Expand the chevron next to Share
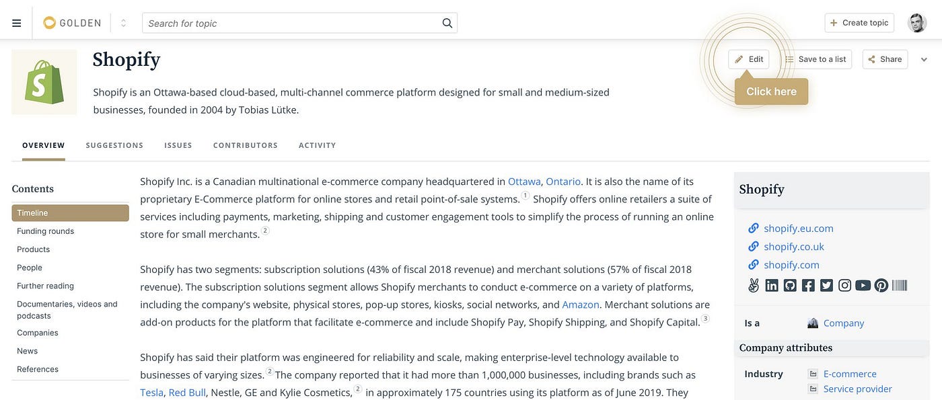The image size is (942, 400). [x=923, y=59]
